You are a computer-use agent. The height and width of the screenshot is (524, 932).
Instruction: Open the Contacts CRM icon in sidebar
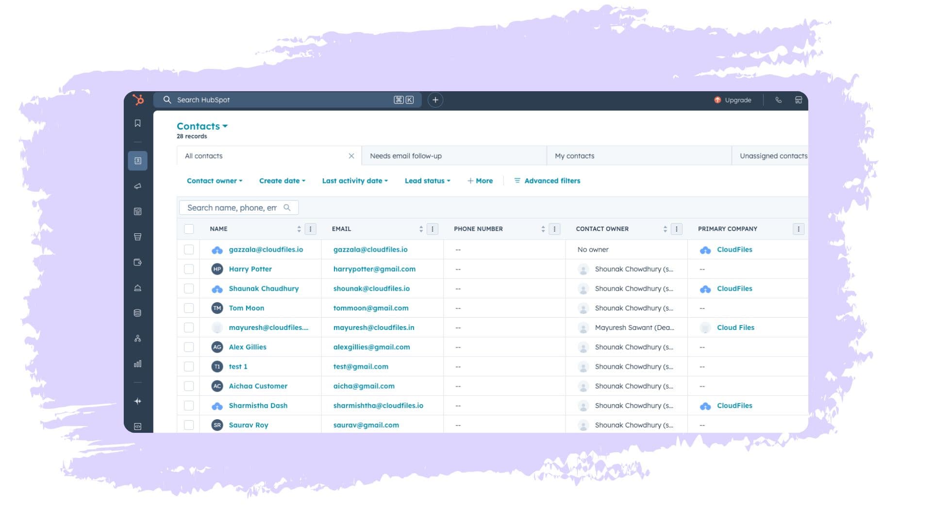click(x=138, y=161)
